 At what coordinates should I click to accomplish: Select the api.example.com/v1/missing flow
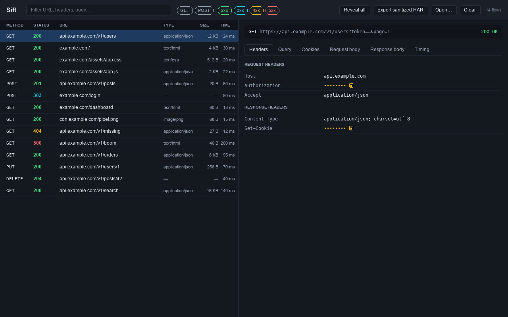click(119, 131)
